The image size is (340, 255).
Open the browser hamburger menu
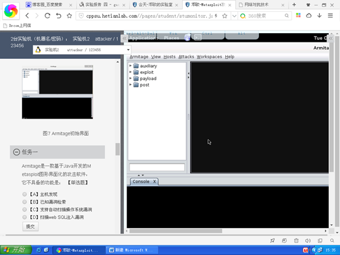click(330, 15)
